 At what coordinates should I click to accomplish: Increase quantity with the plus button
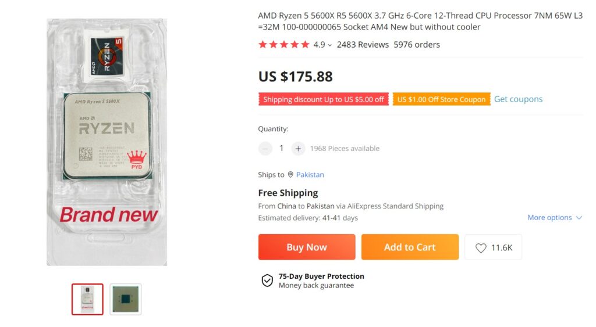298,149
